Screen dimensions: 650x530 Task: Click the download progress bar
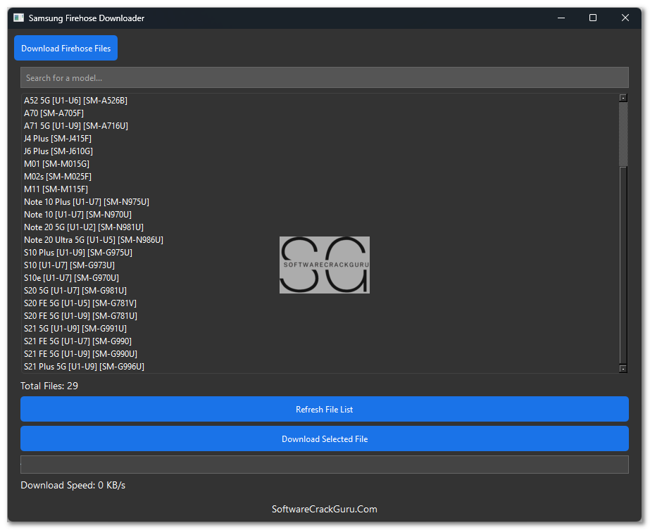click(324, 465)
